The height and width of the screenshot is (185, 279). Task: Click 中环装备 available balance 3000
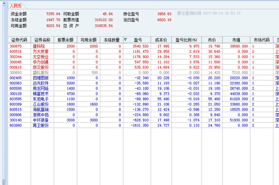tap(94, 120)
